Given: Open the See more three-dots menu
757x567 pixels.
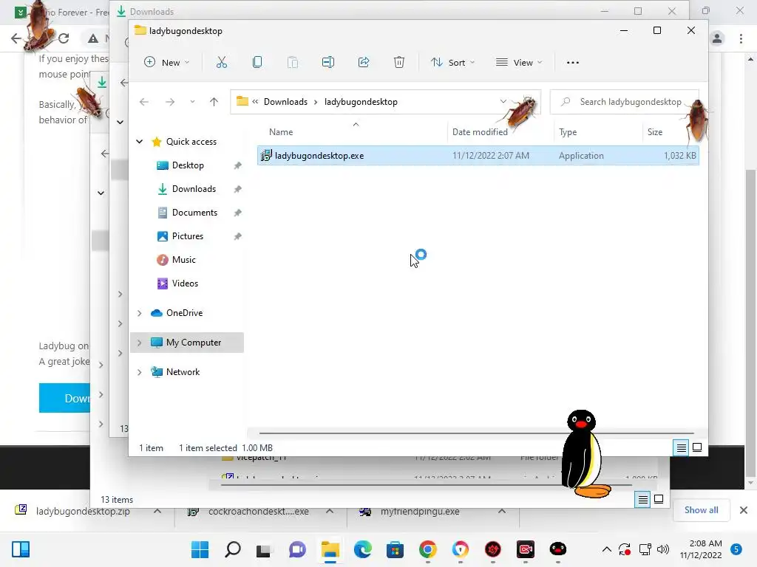Looking at the screenshot, I should 573,63.
